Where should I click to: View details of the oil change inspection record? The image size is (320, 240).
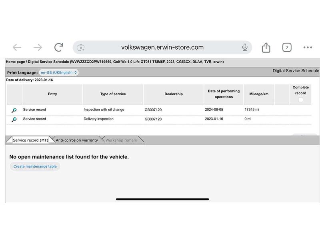(14, 110)
